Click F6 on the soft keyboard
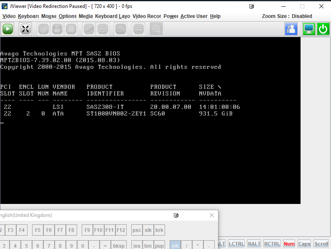This screenshot has width=331, height=249. (x=49, y=230)
